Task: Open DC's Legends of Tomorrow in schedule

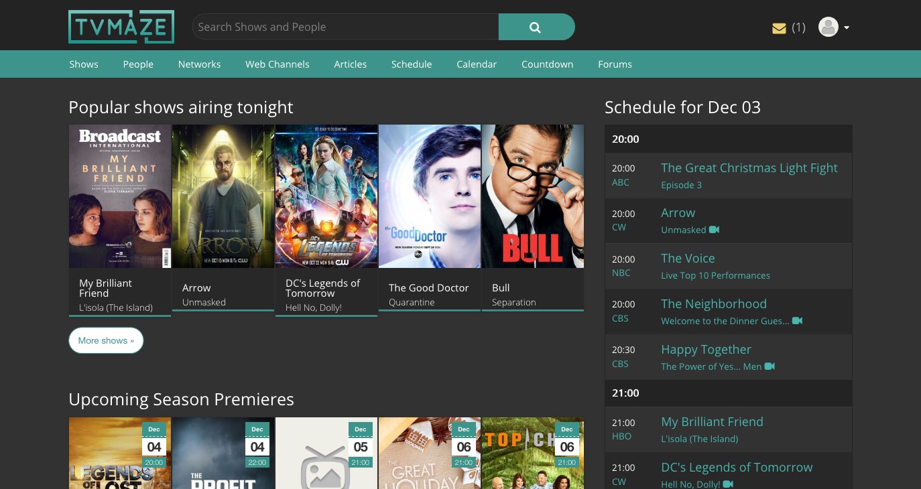Action: point(737,468)
